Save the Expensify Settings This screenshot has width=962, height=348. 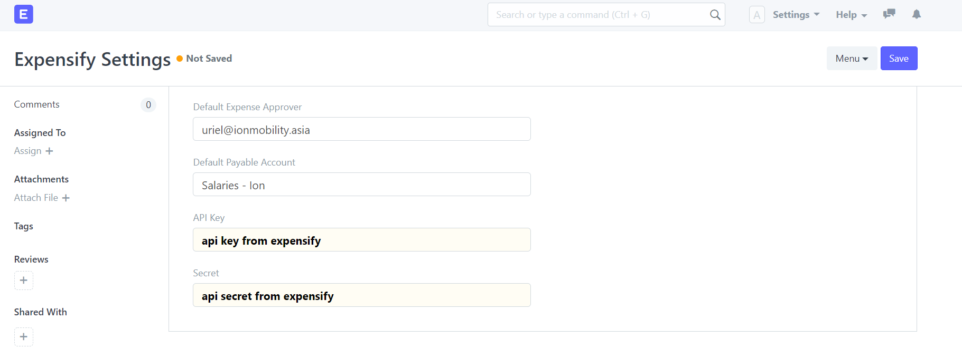pos(899,58)
